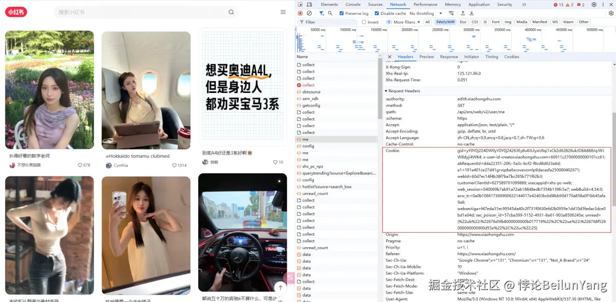Image resolution: width=616 pixels, height=302 pixels.
Task: Select the CSS filter
Action: pos(475,22)
